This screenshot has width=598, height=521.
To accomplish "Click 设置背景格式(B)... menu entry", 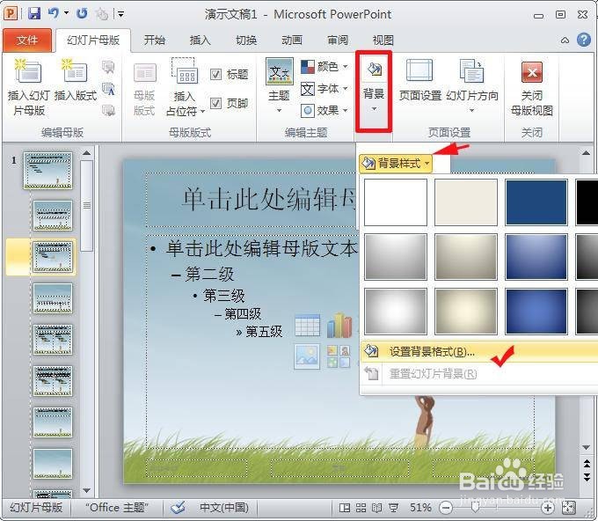I will pyautogui.click(x=479, y=351).
